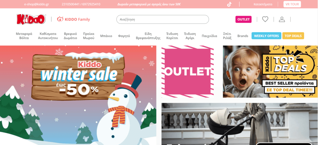Select Ένδυση Κορίτσι category
Viewport: 318px width, 145px height.
point(172,36)
